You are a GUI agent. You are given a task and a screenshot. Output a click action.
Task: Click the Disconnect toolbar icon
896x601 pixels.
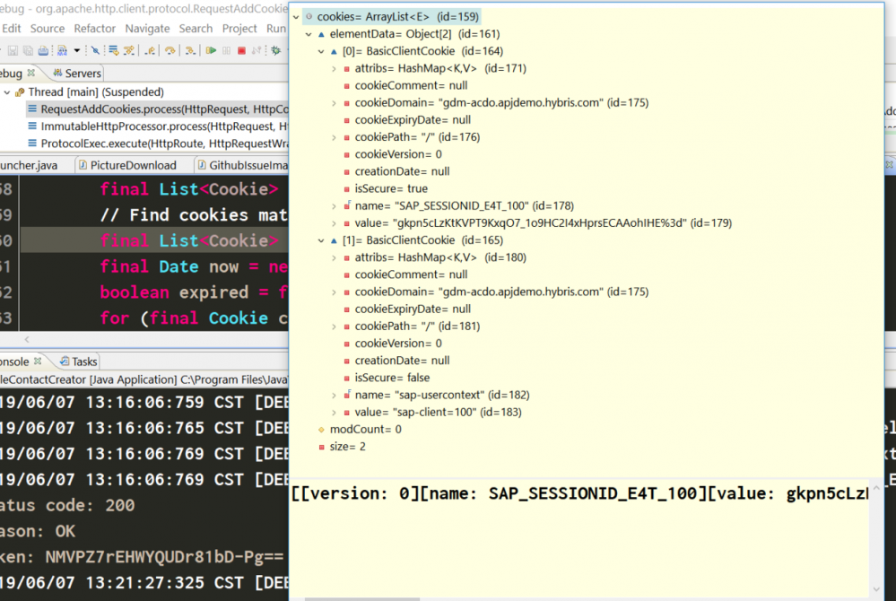click(x=257, y=51)
